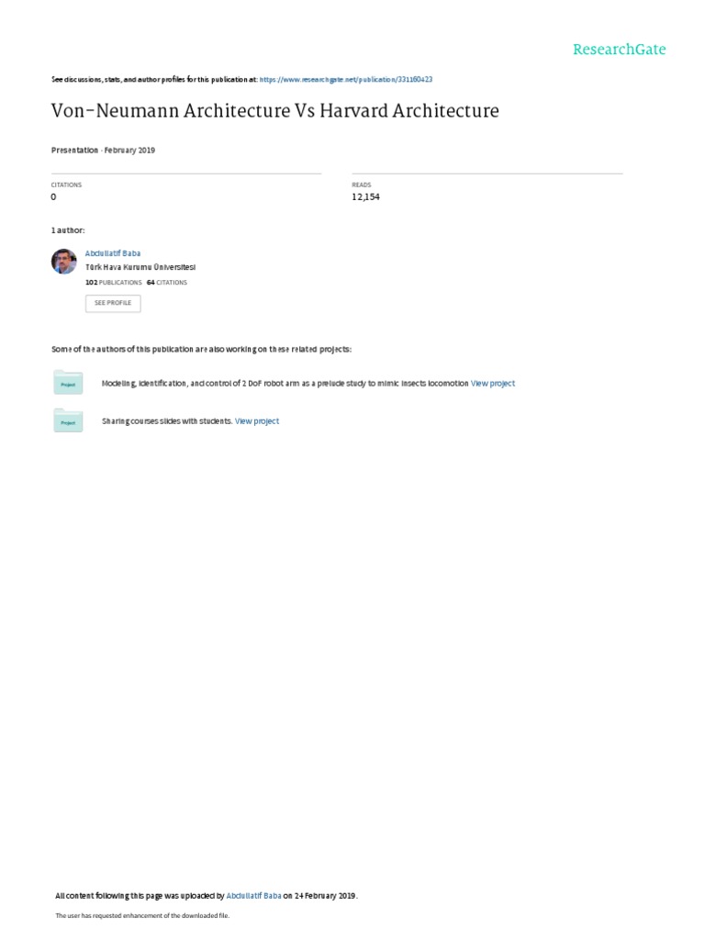
Task: Open the Abdullatif Baba author name link
Action: click(113, 253)
